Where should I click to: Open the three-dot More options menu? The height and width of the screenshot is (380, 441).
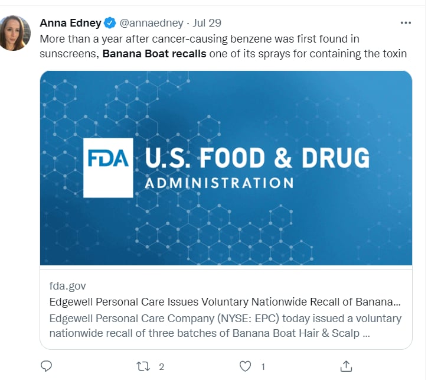point(406,23)
